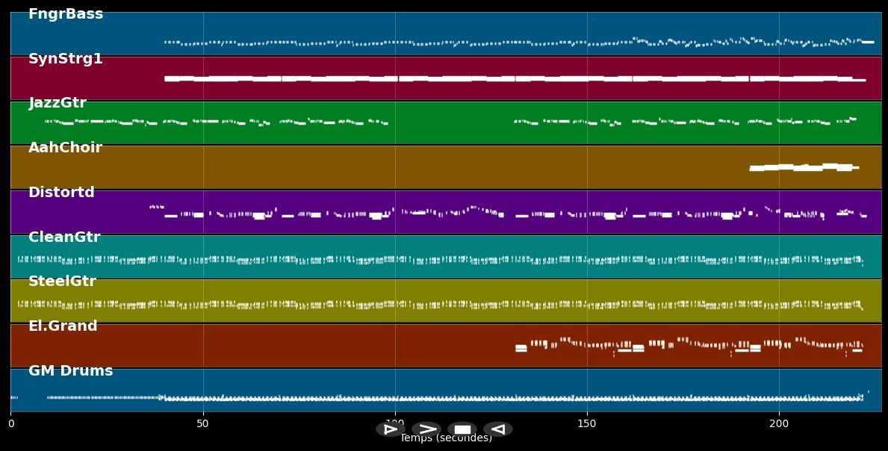Choose the SteelGtr track label

pyautogui.click(x=62, y=282)
